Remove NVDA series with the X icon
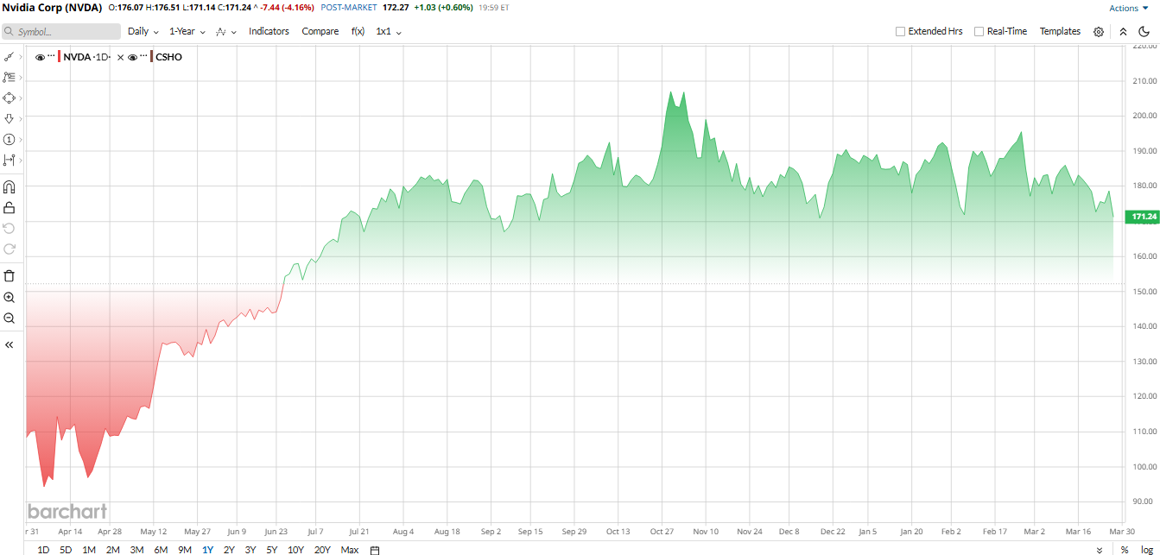 tap(120, 57)
